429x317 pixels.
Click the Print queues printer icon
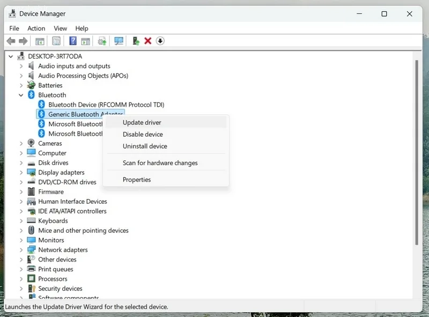point(31,269)
